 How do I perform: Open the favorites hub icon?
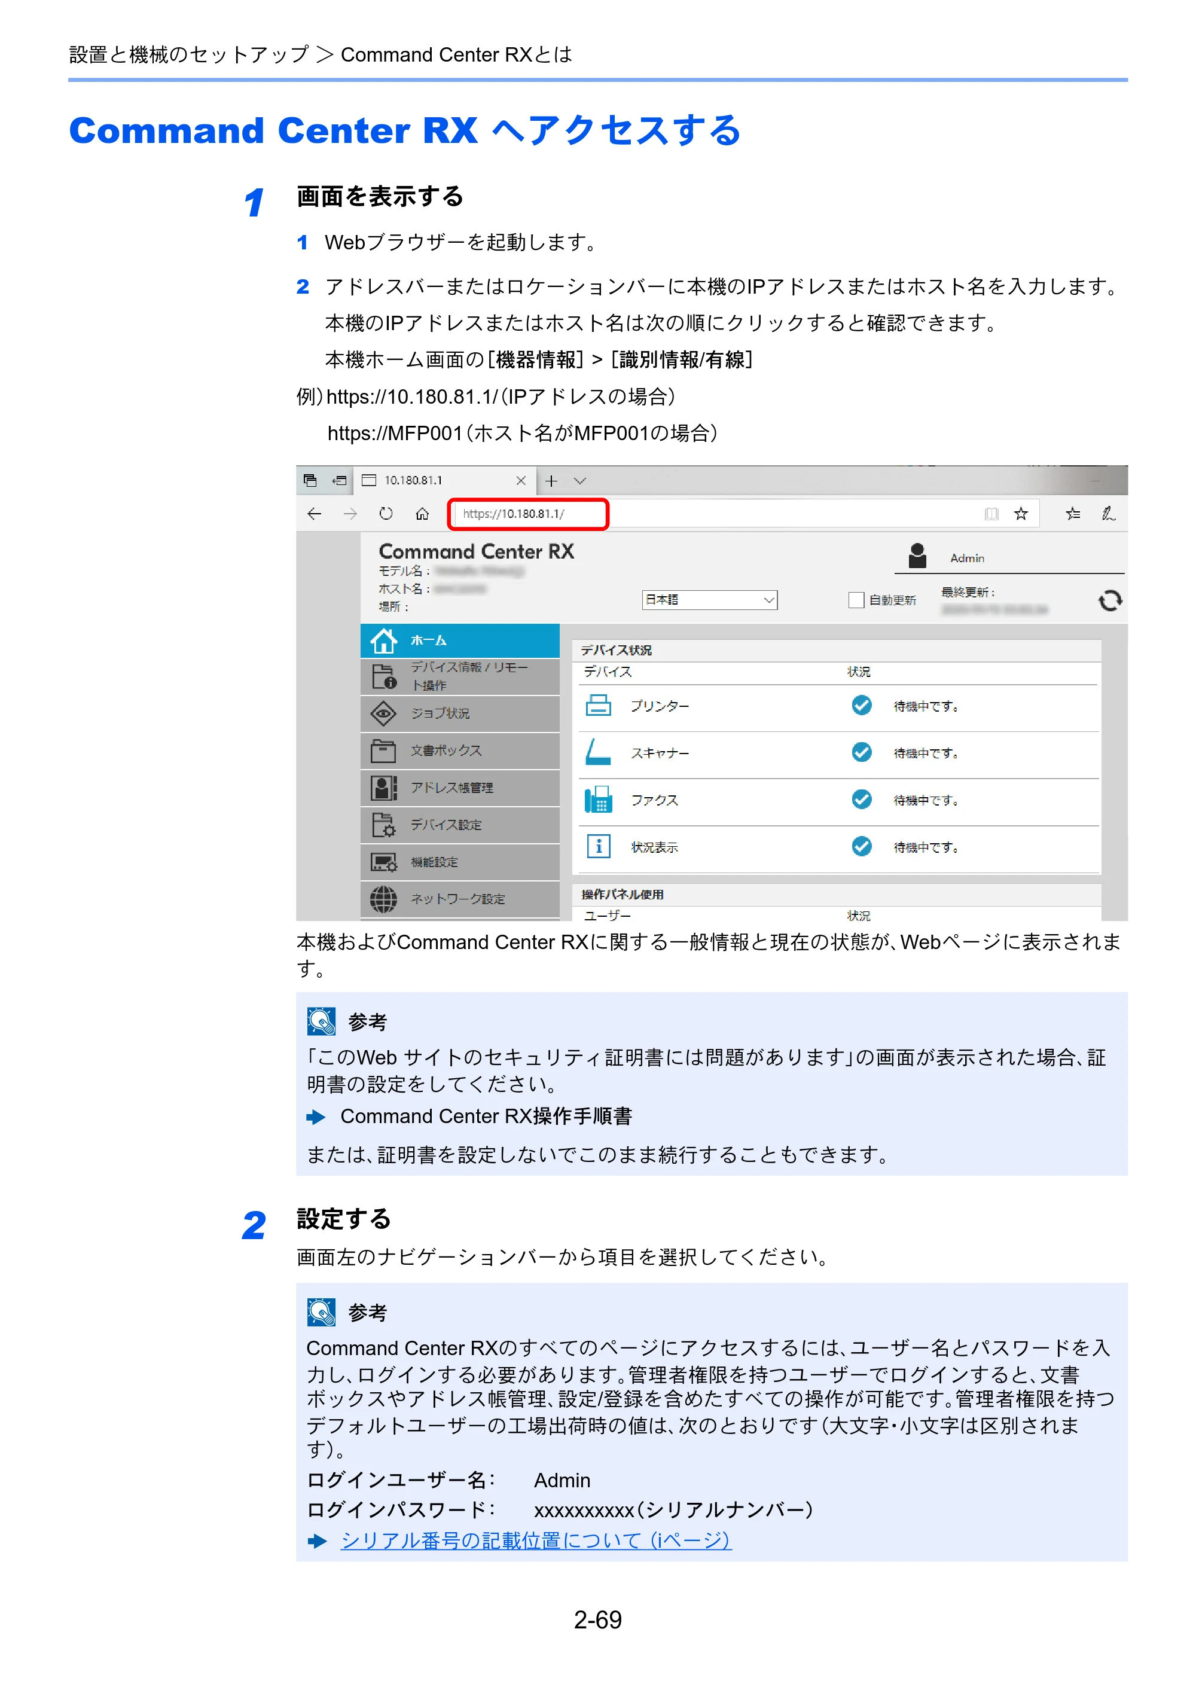[1073, 514]
